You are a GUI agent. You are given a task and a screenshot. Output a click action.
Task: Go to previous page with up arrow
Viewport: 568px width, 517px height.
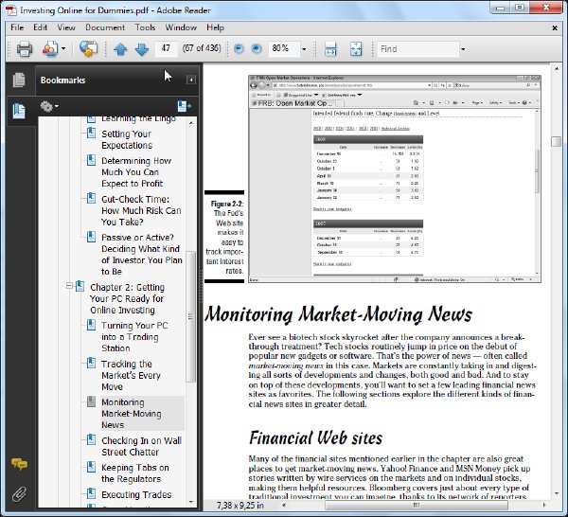pyautogui.click(x=120, y=49)
